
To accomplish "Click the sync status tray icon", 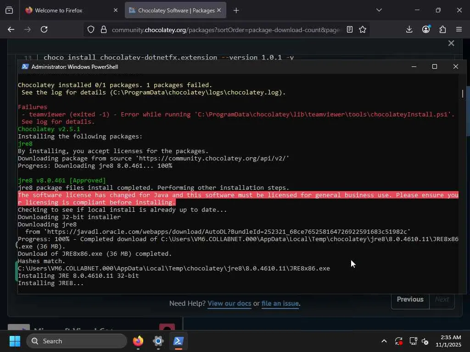I will (x=399, y=341).
